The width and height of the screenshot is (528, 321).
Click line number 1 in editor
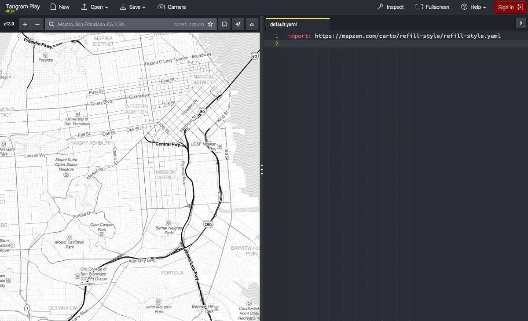pos(277,36)
